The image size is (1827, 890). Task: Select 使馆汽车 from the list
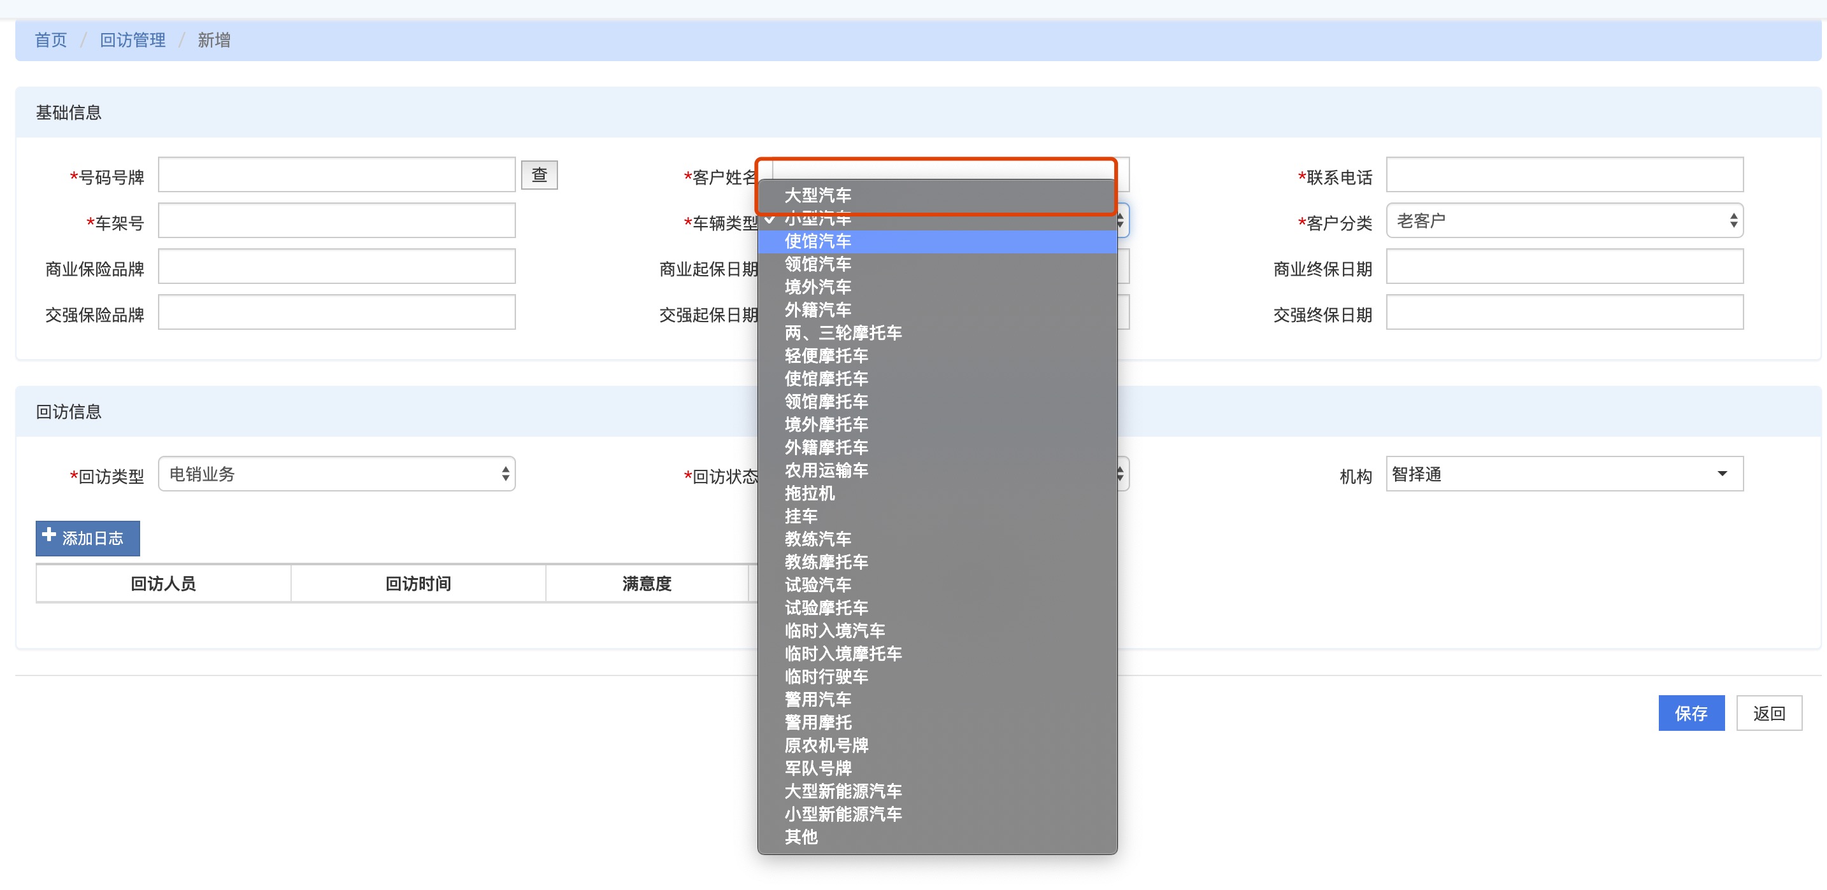[817, 242]
